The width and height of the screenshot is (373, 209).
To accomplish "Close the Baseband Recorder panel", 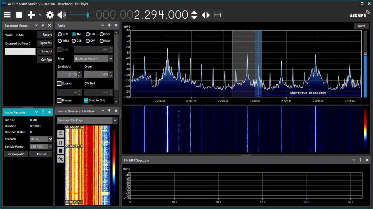I will tap(50, 26).
